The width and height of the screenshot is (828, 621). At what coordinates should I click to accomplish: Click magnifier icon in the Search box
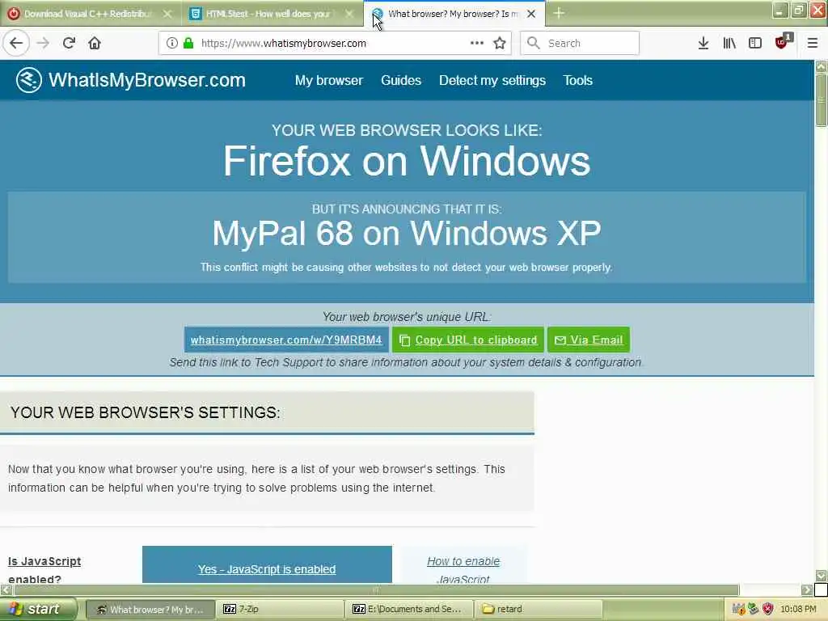[x=534, y=44]
